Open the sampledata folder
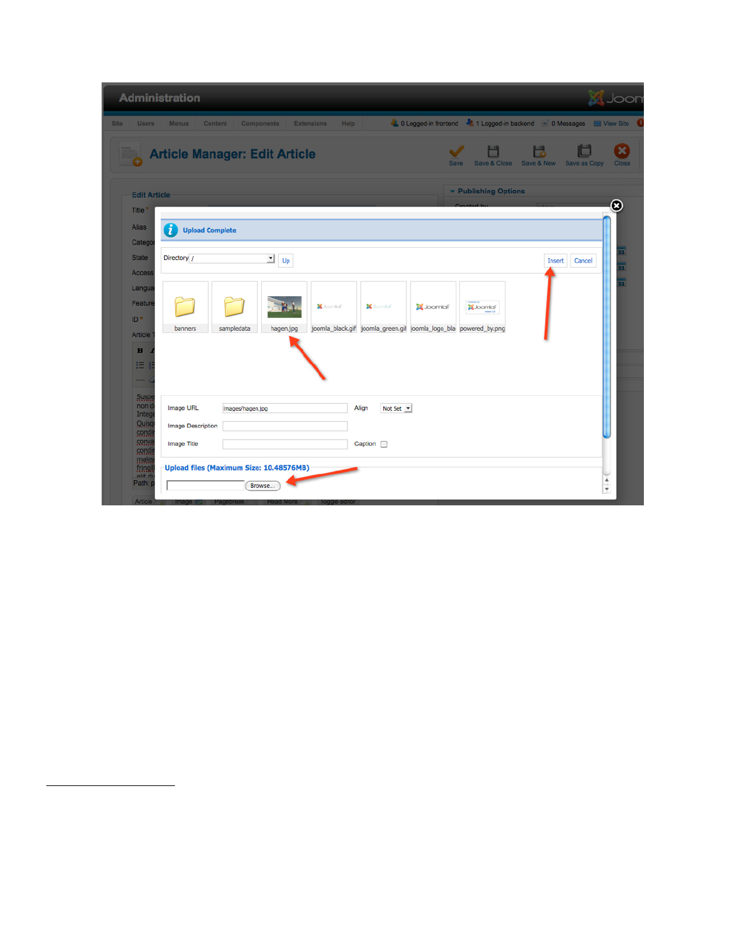Image resolution: width=741 pixels, height=927 pixels. (235, 307)
